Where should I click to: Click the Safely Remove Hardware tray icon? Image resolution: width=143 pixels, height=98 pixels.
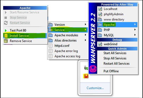coord(86,68)
